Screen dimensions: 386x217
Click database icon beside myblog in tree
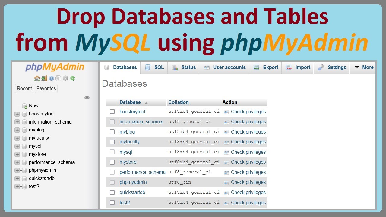24,130
